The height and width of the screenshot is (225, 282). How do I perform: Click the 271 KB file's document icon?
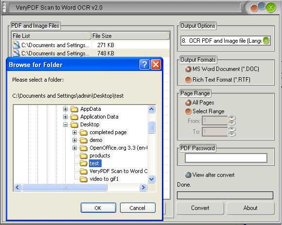(x=16, y=45)
